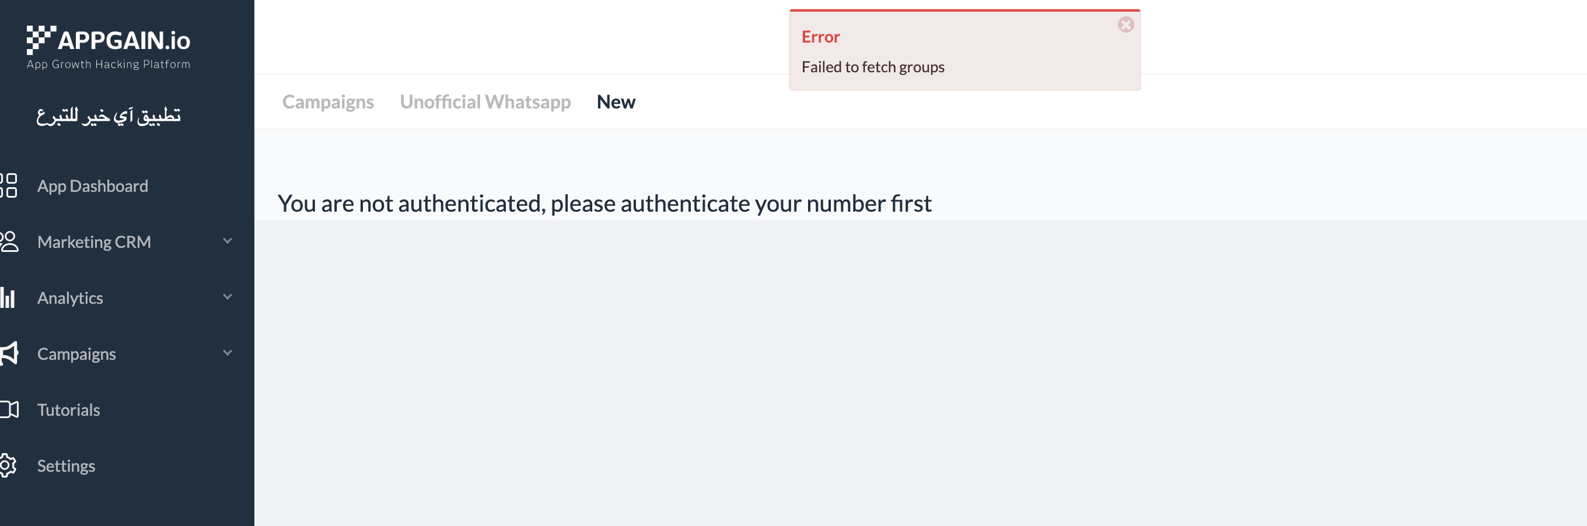Click the Marketing CRM menu label
Screen dimensions: 1587x526
(93, 242)
